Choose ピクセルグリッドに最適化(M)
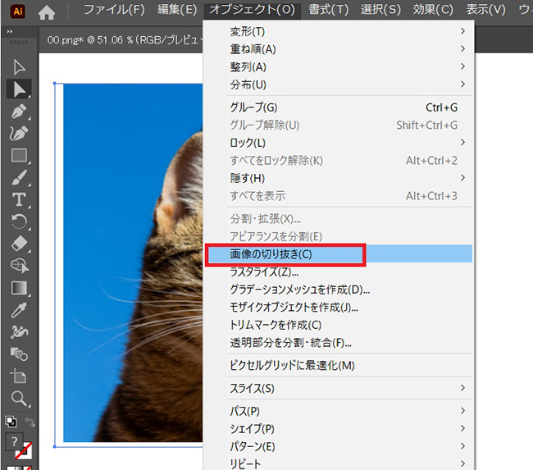The height and width of the screenshot is (470, 533). click(339, 365)
